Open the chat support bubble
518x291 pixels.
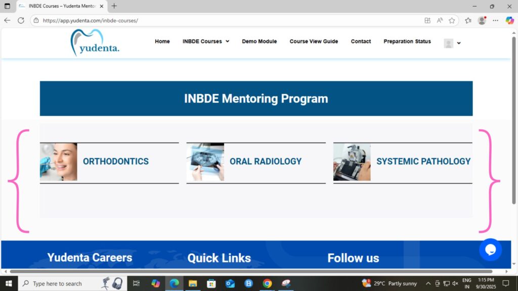[x=490, y=250]
